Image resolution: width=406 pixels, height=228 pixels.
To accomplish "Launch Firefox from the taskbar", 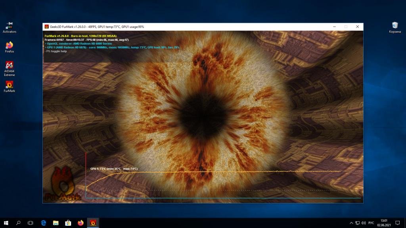I will (80, 223).
